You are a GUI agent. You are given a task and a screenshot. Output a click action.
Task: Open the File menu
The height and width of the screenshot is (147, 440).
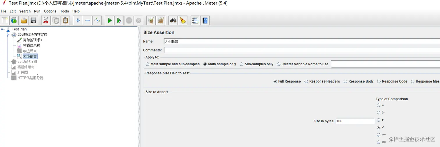[3, 11]
